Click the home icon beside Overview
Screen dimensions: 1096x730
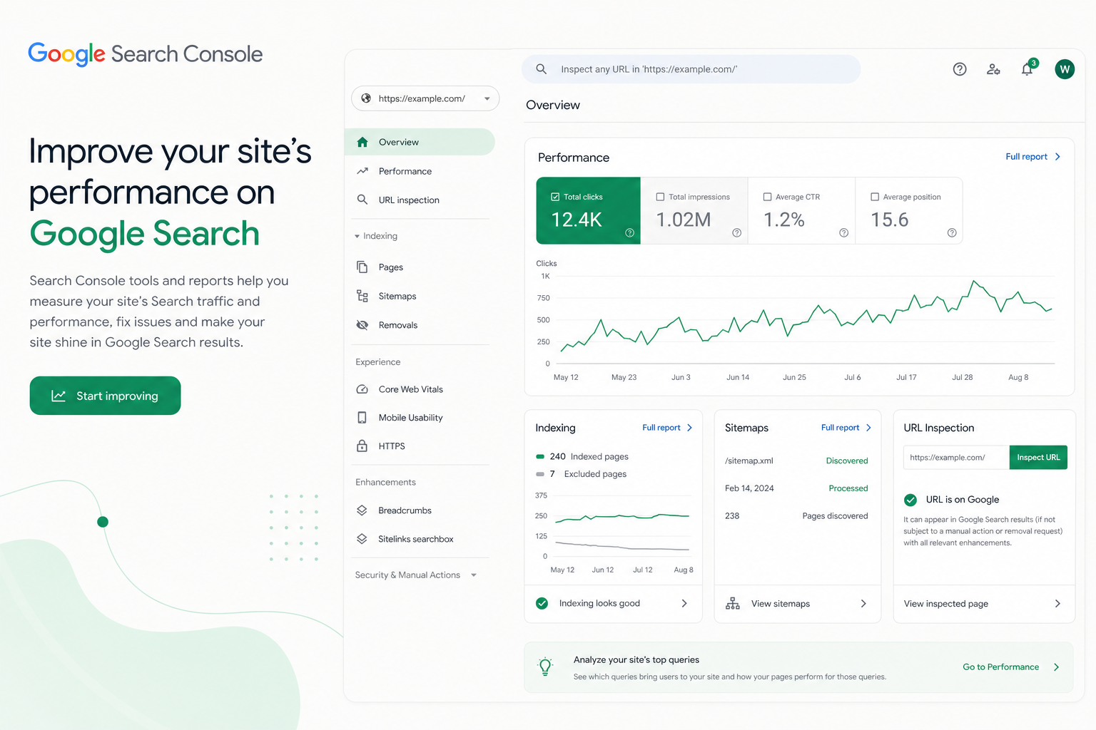[362, 142]
